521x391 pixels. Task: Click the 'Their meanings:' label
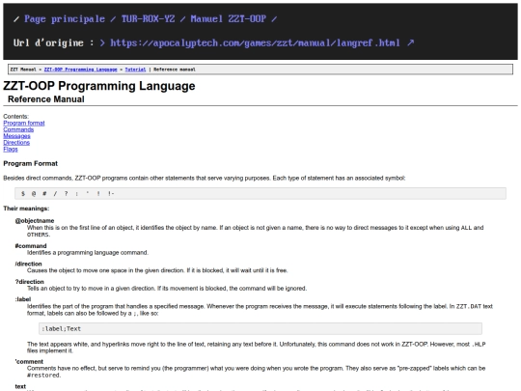pyautogui.click(x=26, y=209)
